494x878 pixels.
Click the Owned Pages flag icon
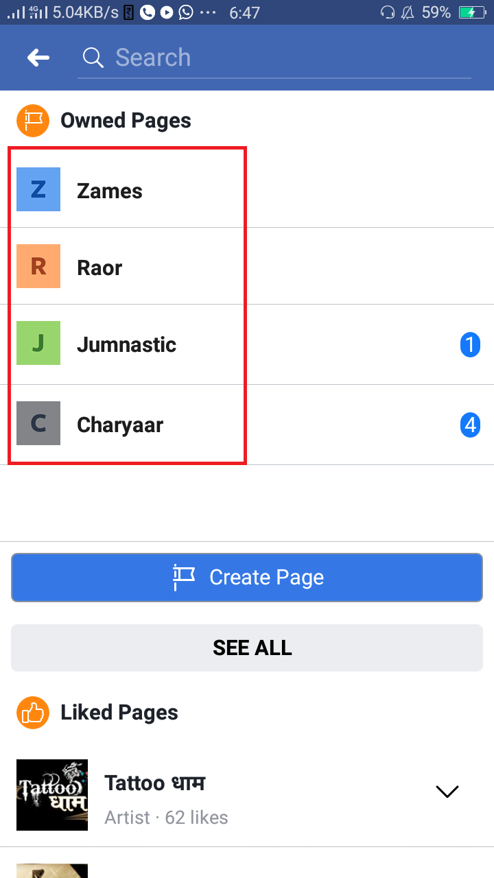pos(33,121)
